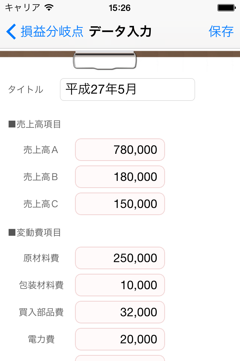This screenshot has width=240, height=361.
Task: Tap the 15:26 clock in status bar
Action: (x=120, y=8)
